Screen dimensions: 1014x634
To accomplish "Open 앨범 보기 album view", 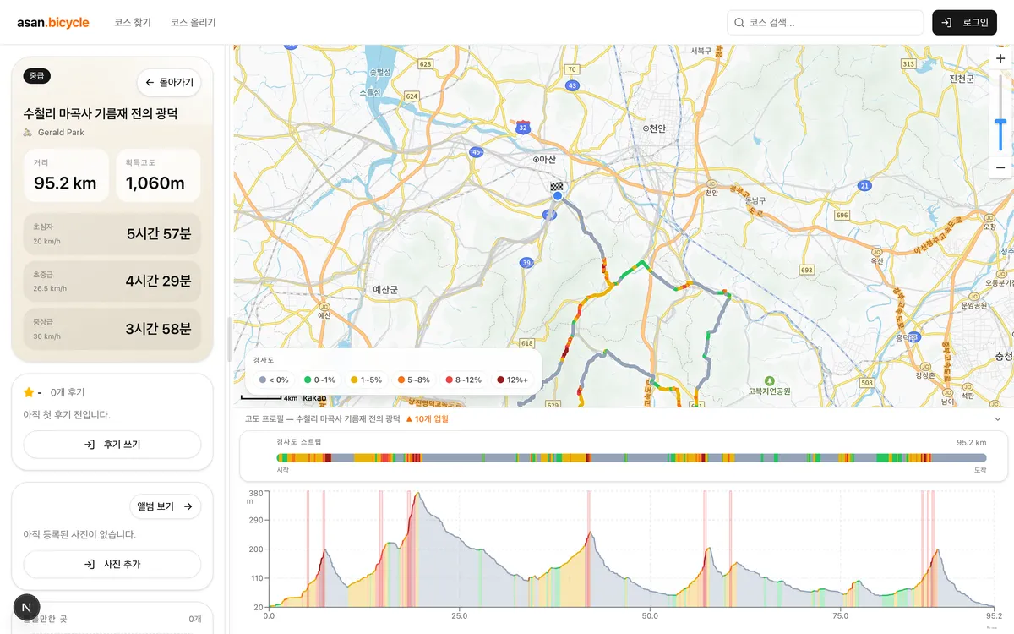I will point(165,506).
